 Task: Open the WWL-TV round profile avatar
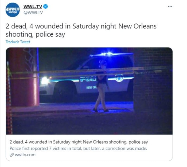[x=13, y=10]
